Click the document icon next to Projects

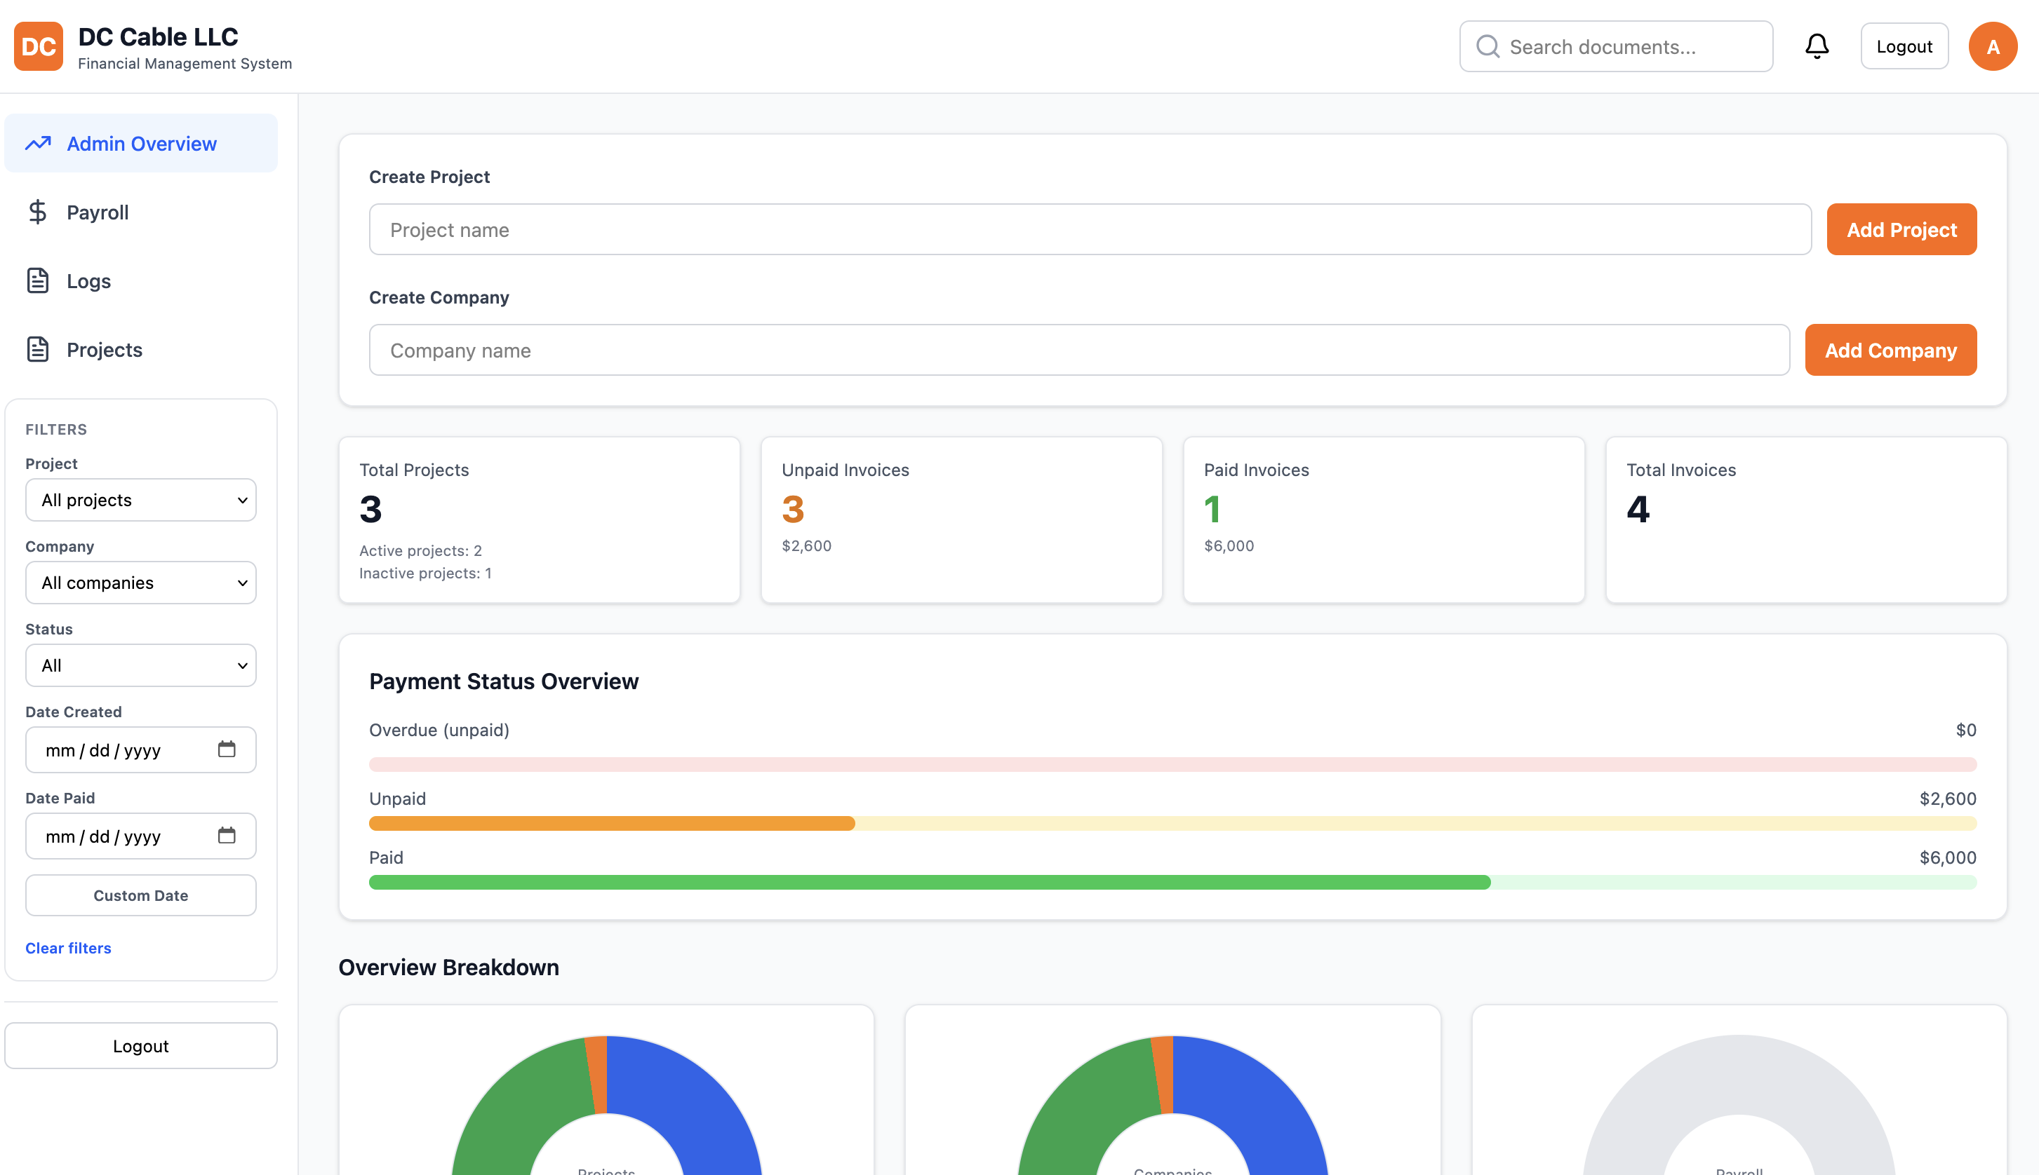click(x=39, y=349)
